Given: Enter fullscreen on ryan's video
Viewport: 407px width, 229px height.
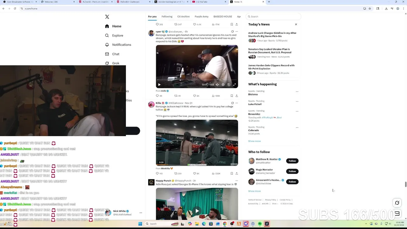Looking at the screenshot, I should pos(234,85).
